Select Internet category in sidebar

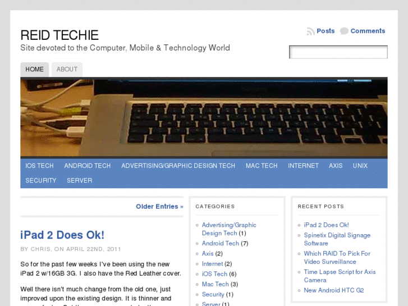point(212,264)
